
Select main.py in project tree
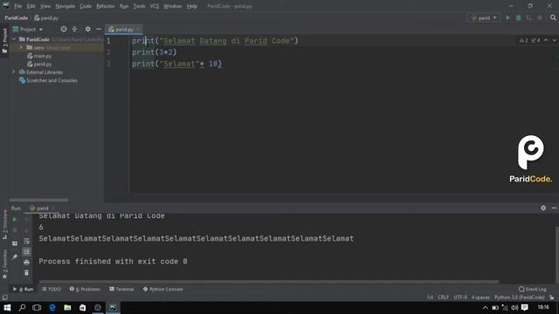tap(39, 56)
